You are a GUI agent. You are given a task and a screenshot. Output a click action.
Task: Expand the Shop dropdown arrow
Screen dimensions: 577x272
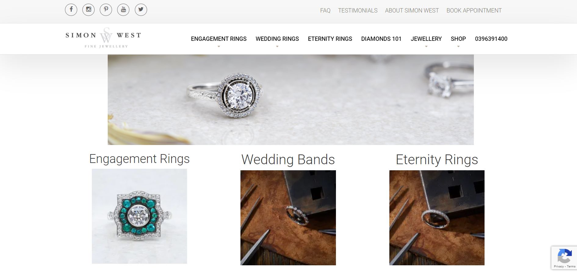[x=458, y=47]
